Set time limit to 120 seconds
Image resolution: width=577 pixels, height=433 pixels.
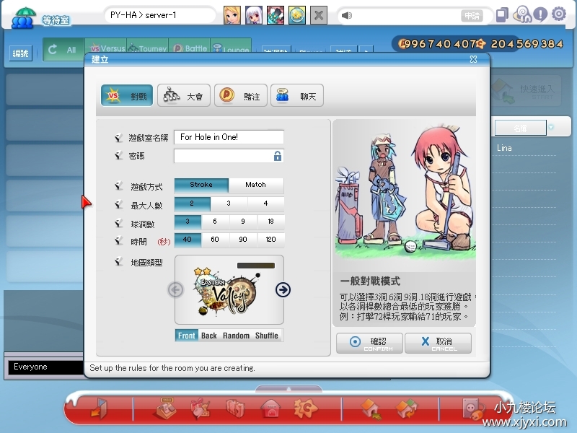click(270, 240)
